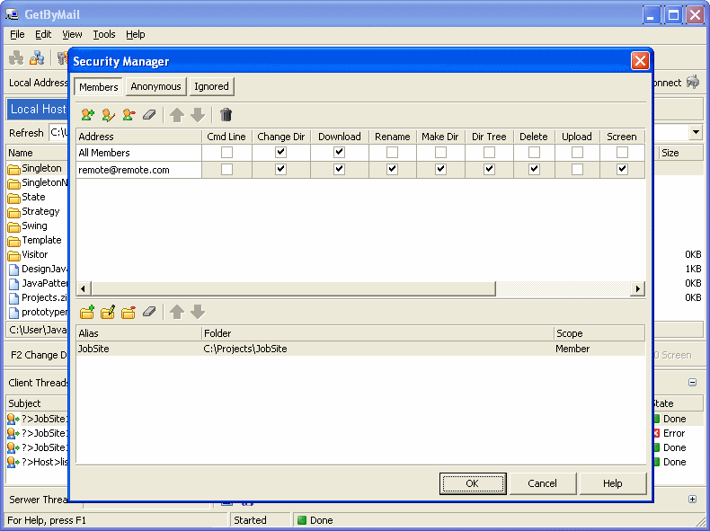This screenshot has width=710, height=531.
Task: Enable Rename for All Members
Action: click(x=392, y=153)
